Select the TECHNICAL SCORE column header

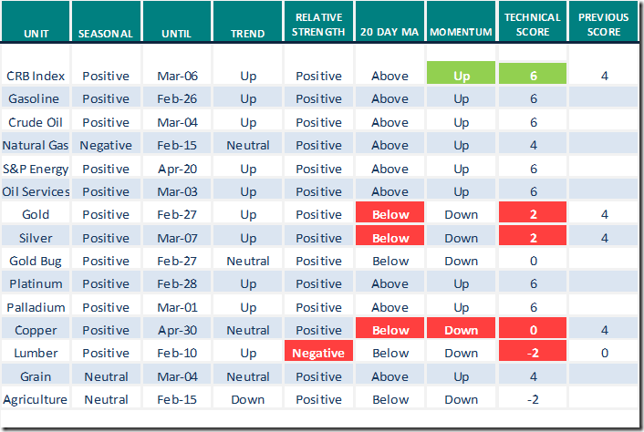tap(532, 26)
